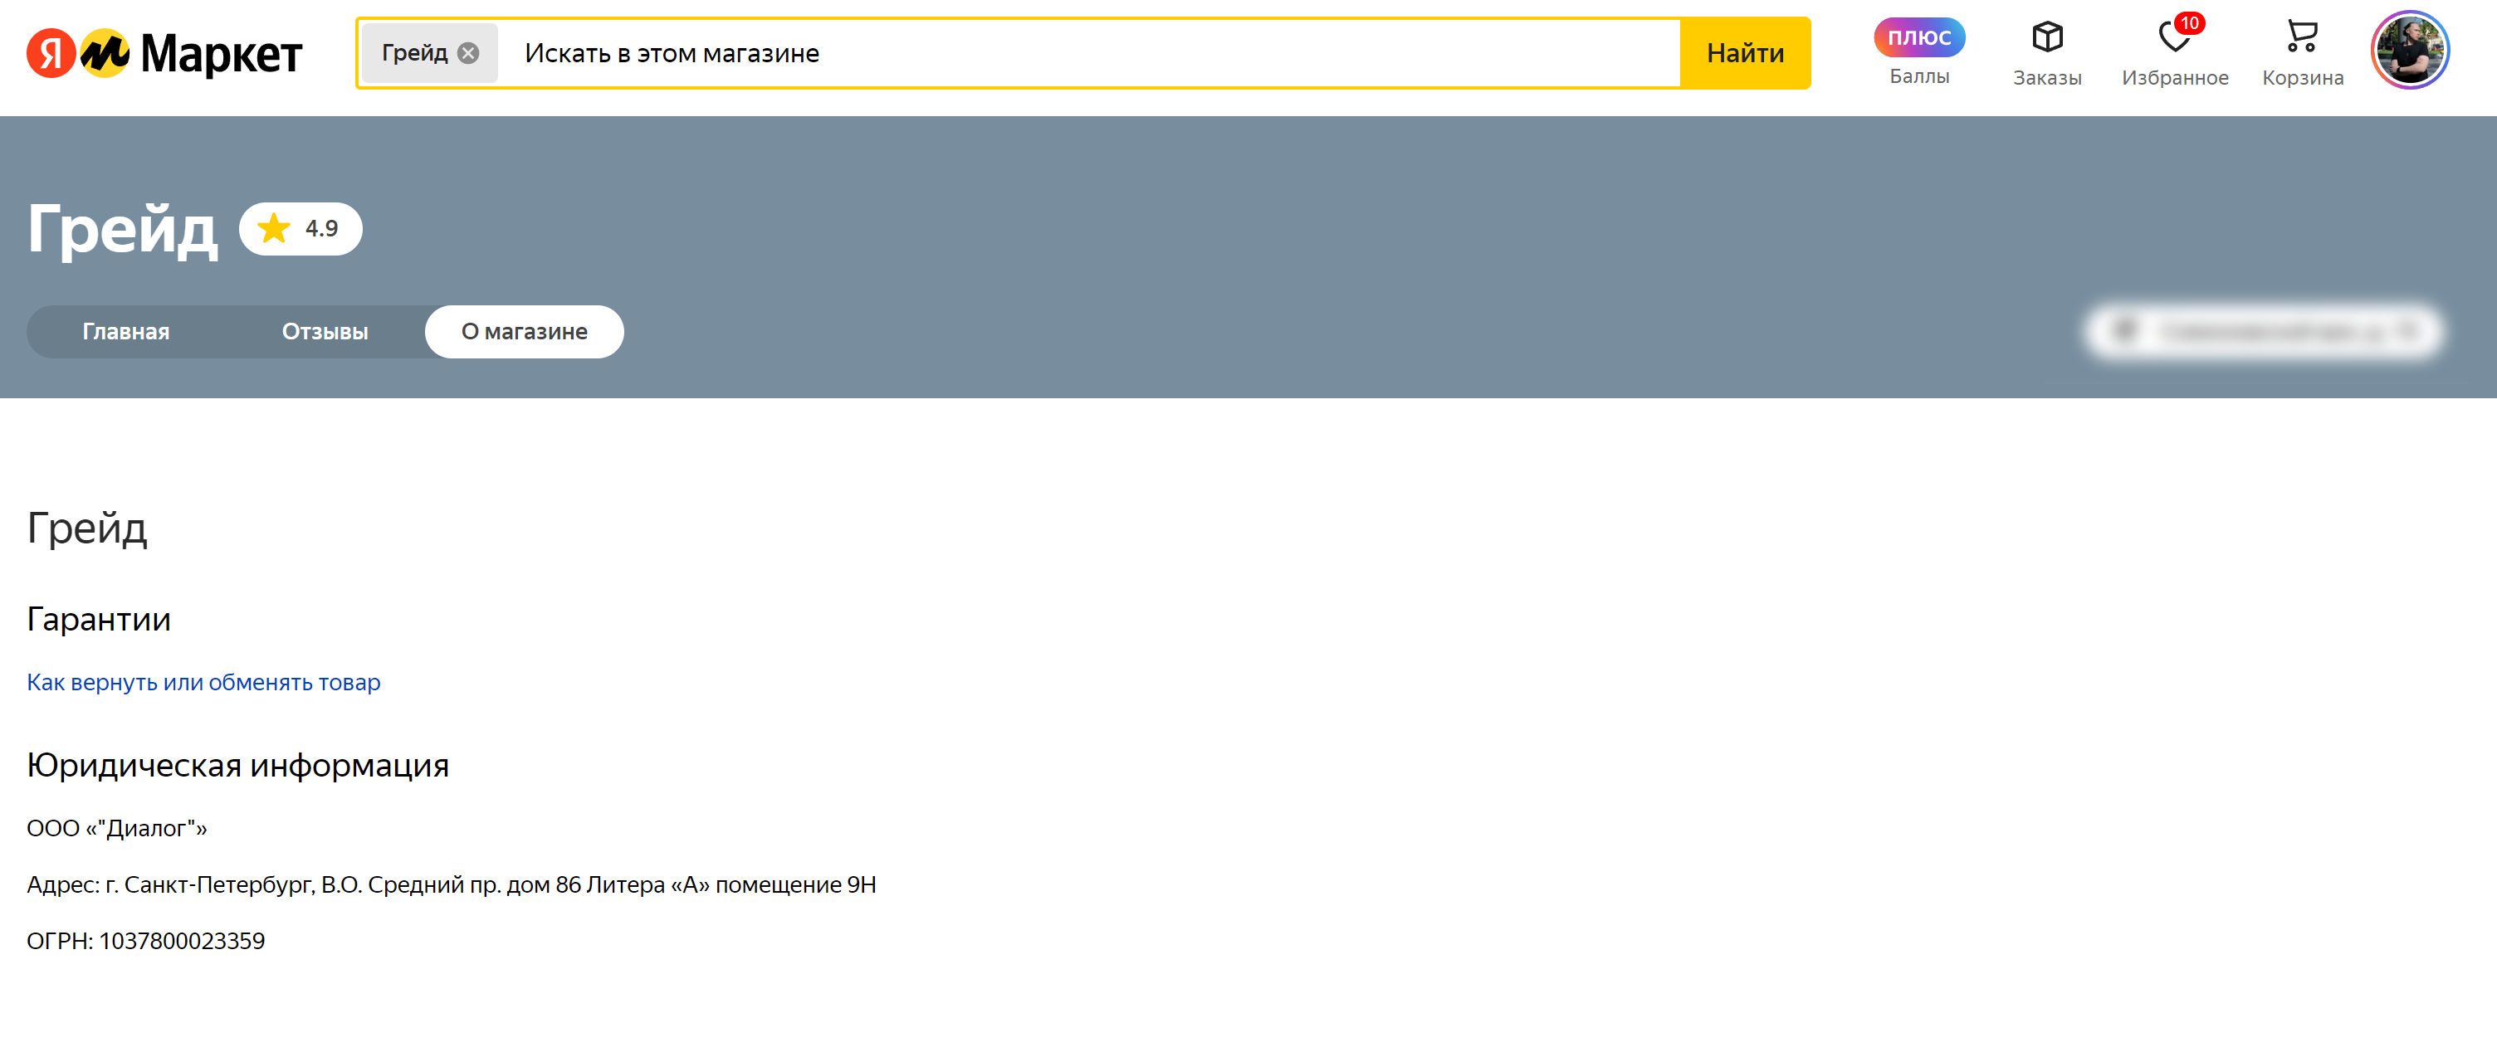Screen dimensions: 2497x1052
Task: Click the 4.9 star rating badge
Action: (x=301, y=229)
